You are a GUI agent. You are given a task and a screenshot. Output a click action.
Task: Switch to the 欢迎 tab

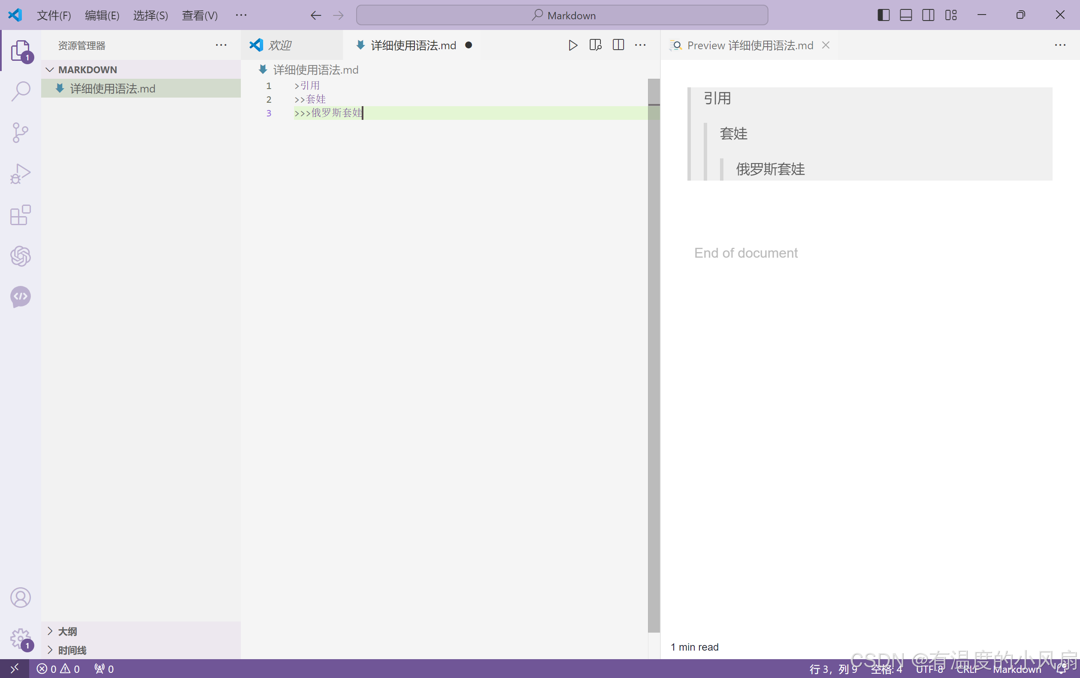279,45
